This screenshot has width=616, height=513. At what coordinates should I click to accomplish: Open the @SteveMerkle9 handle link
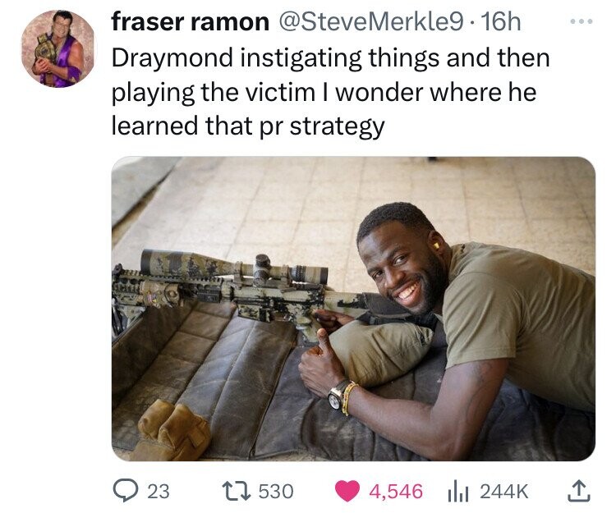[x=371, y=22]
